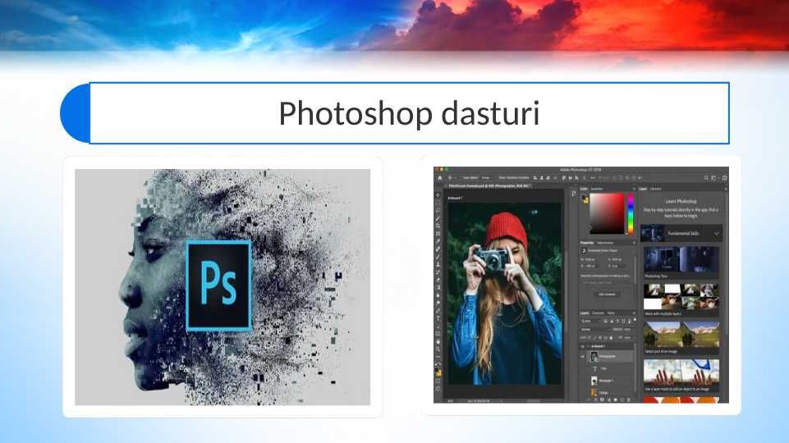Click the foreground color swatch in toolbar

click(x=436, y=372)
